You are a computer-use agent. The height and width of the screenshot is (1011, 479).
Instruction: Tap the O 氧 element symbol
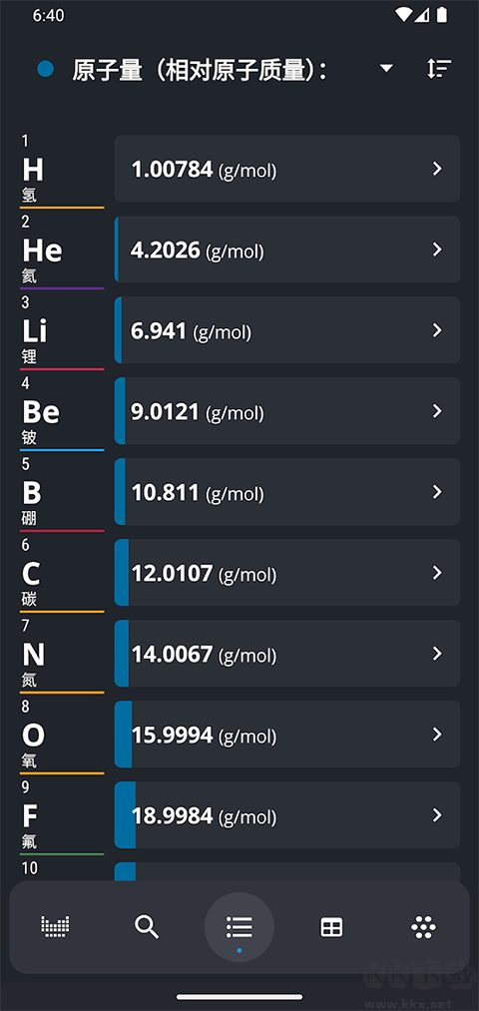coord(33,735)
